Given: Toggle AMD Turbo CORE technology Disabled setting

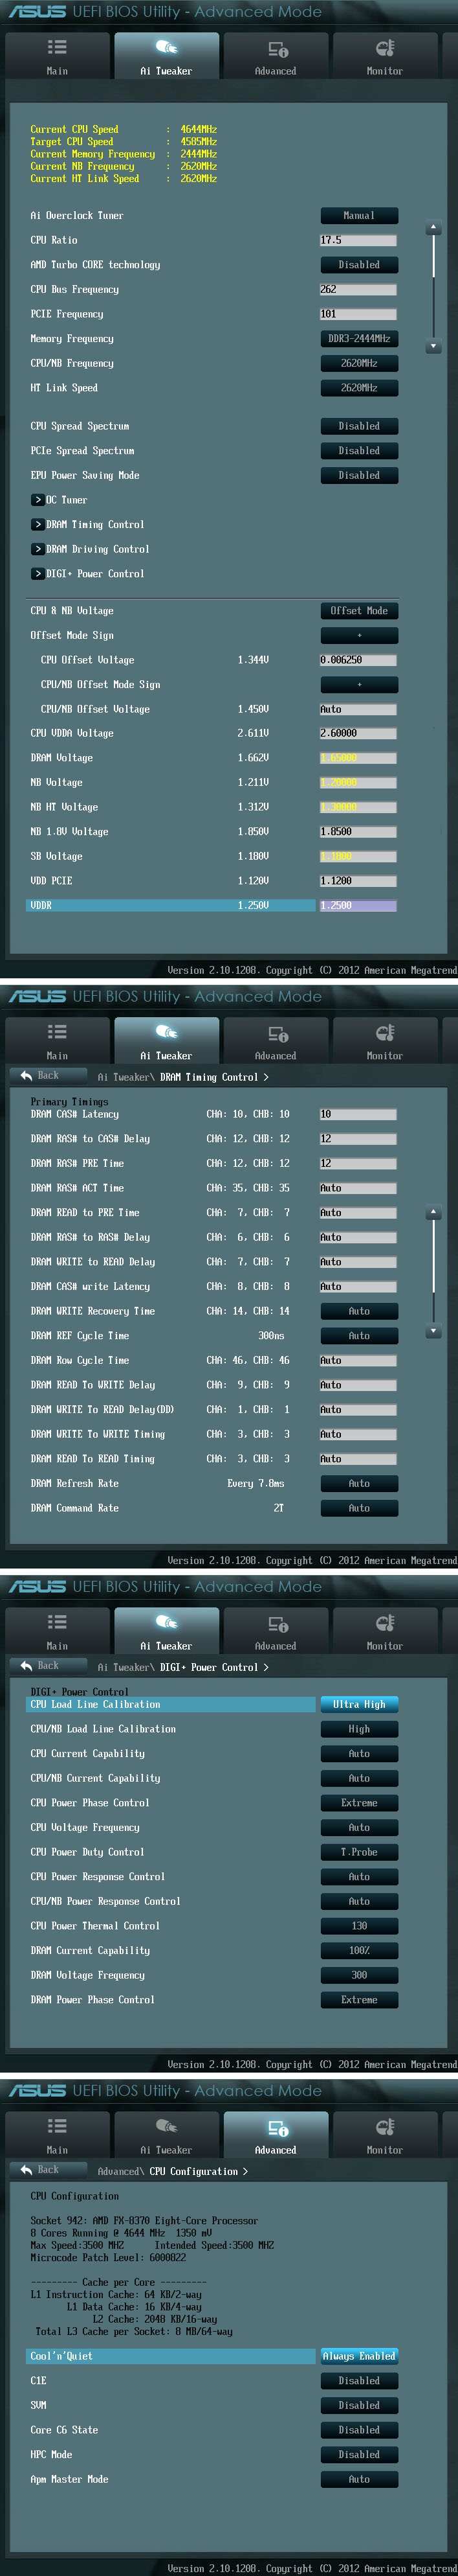Looking at the screenshot, I should coord(359,265).
